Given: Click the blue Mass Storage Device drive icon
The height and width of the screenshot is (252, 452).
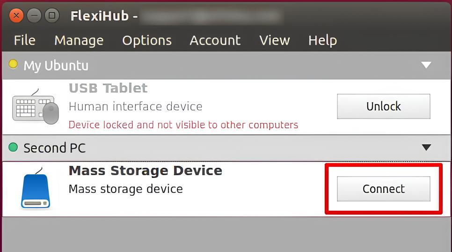Looking at the screenshot, I should 35,190.
